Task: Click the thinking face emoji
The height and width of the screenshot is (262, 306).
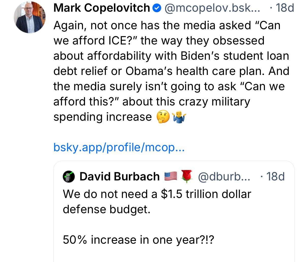Action: click(x=162, y=117)
